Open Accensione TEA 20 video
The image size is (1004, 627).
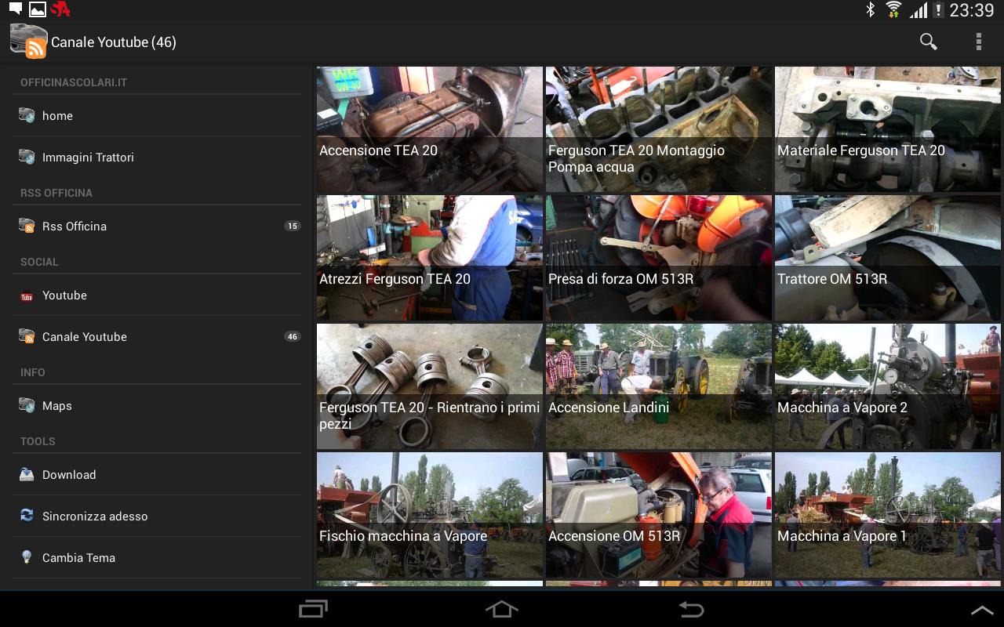tap(430, 129)
